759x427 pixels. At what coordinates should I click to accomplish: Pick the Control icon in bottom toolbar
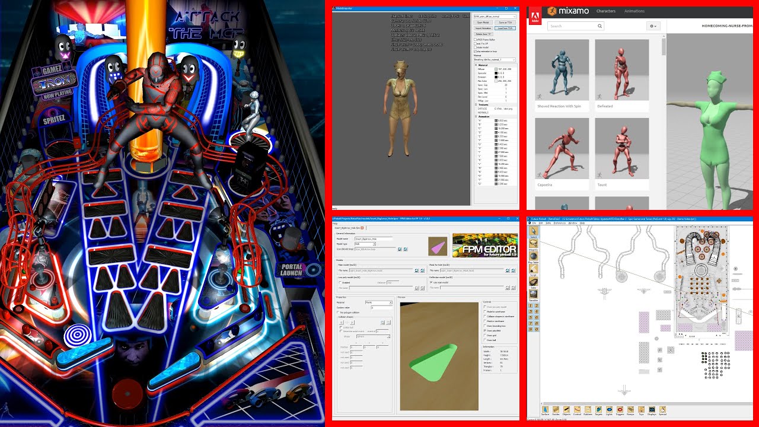577,409
